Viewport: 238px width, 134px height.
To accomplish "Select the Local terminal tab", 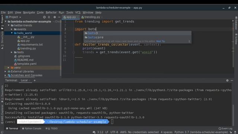I will 24,80.
